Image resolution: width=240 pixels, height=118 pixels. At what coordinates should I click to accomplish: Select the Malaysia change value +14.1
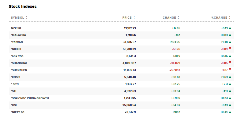[177, 35]
